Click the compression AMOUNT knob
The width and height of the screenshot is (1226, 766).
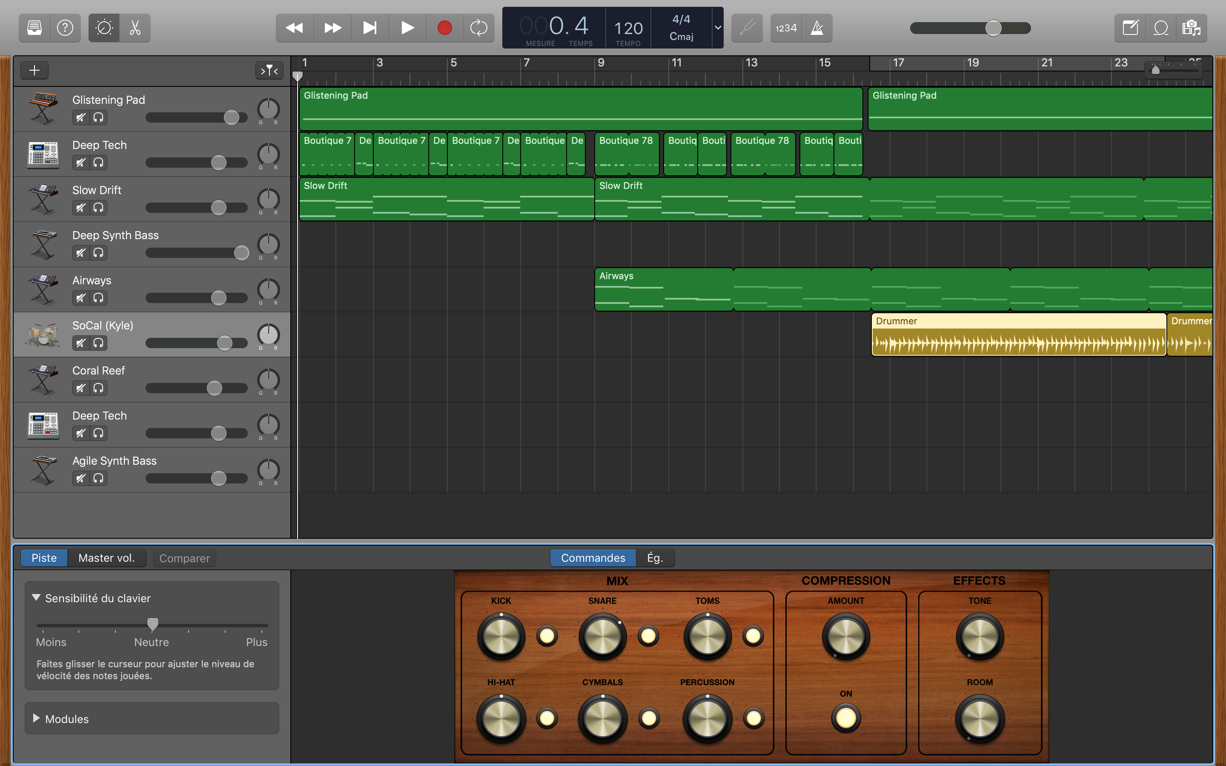pyautogui.click(x=845, y=637)
